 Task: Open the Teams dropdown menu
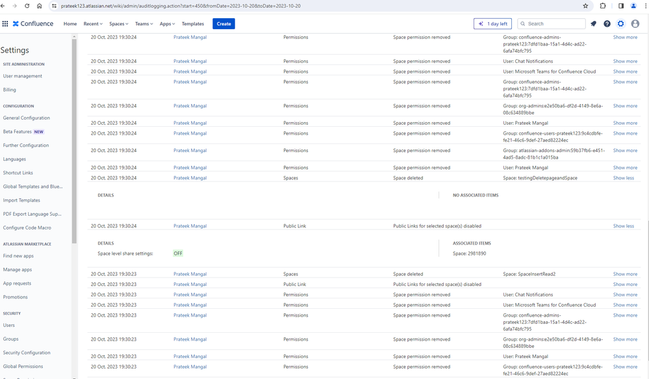point(144,23)
